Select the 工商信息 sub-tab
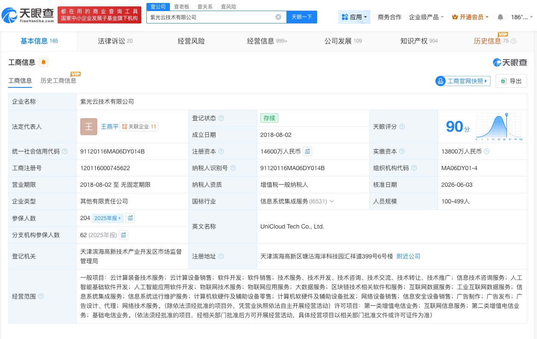The image size is (537, 339). coord(20,81)
